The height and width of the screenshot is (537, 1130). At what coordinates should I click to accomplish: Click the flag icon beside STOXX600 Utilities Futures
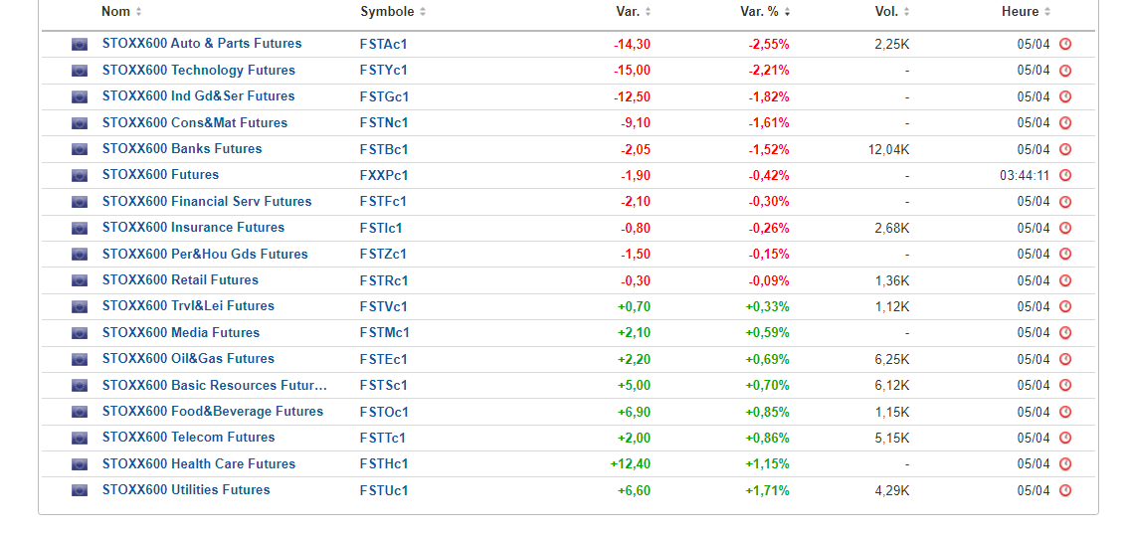[80, 490]
